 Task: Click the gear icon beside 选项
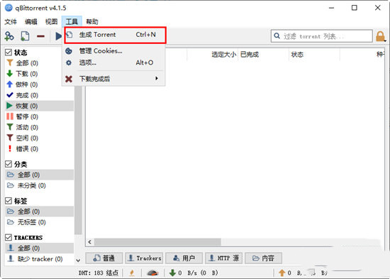(x=69, y=62)
